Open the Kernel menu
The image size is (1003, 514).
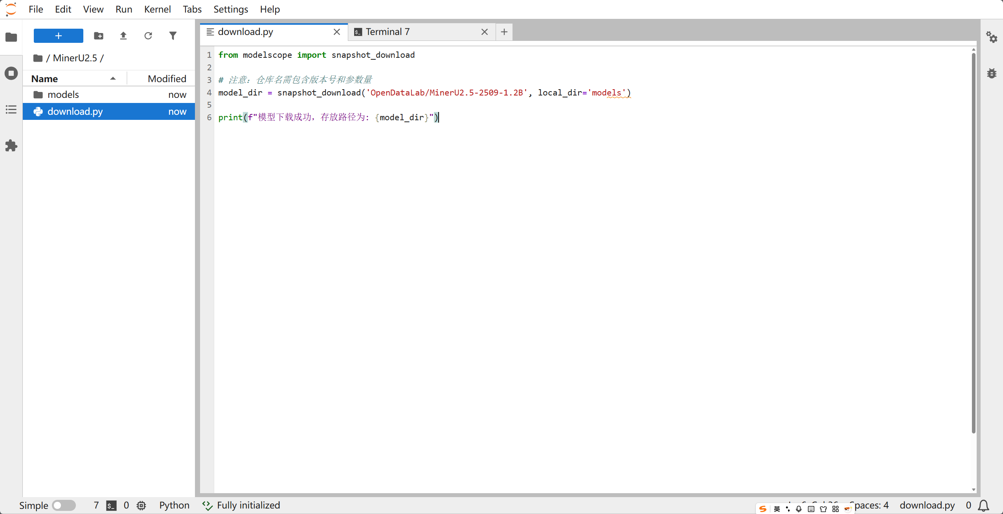(157, 9)
